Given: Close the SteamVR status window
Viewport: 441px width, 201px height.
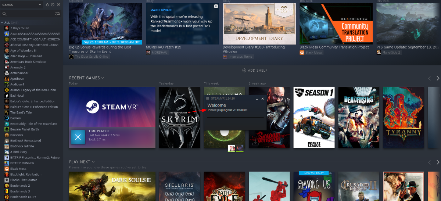Looking at the screenshot, I should click(x=262, y=98).
